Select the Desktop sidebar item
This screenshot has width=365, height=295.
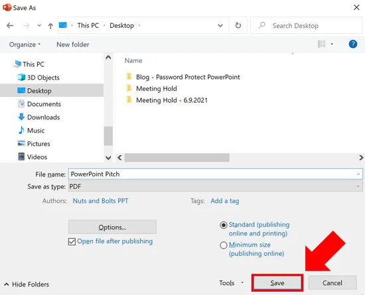[x=52, y=90]
